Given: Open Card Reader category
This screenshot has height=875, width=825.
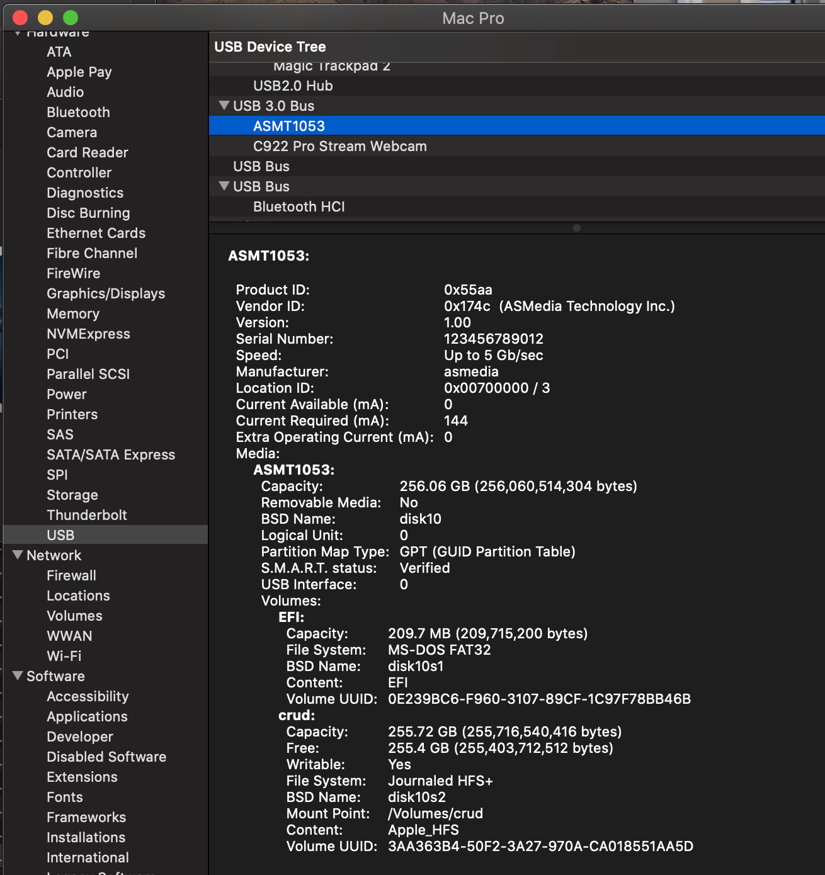Looking at the screenshot, I should click(88, 152).
